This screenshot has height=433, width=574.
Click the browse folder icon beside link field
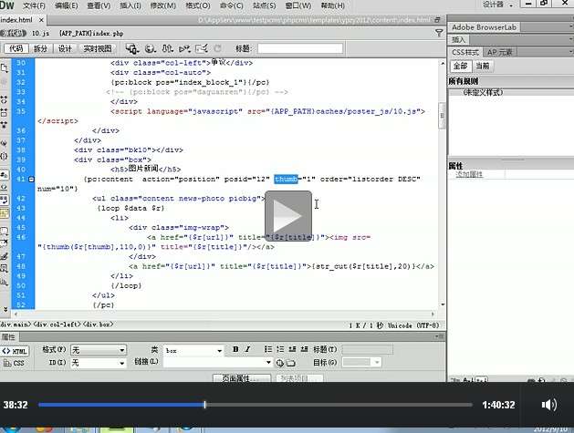coord(287,362)
